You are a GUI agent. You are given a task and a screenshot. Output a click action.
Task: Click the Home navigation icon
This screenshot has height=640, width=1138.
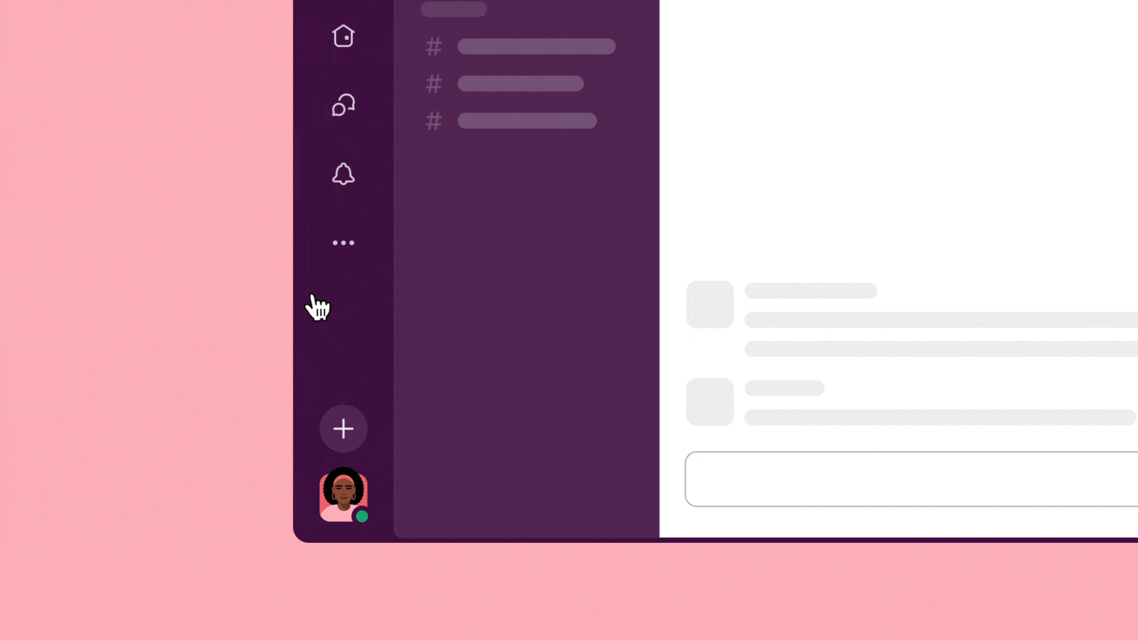[343, 36]
